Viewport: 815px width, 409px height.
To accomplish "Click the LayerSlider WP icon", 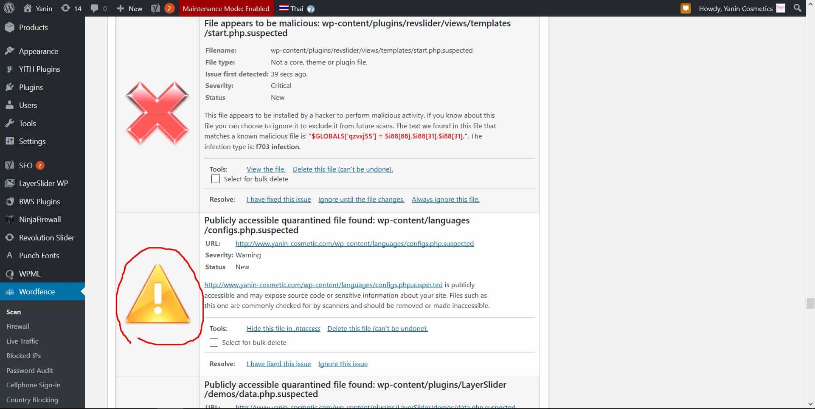I will (10, 183).
